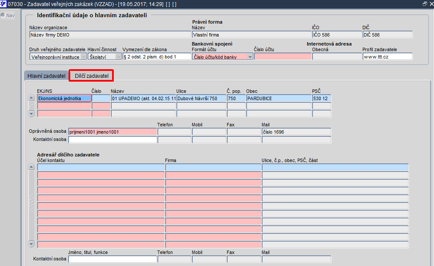Click the Vymezení dle zákona field
The image size is (434, 266).
(x=156, y=57)
